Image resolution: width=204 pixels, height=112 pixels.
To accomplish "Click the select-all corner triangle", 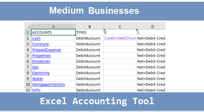I will (29, 27).
